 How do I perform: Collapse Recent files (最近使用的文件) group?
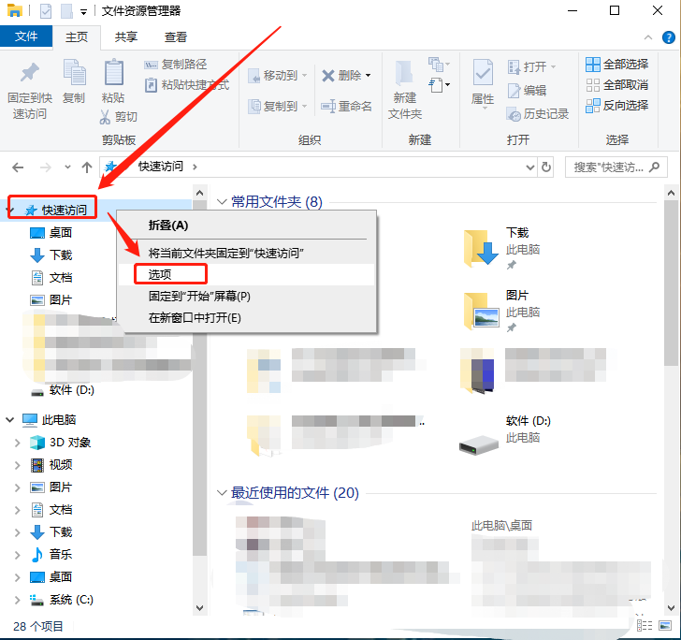(222, 493)
